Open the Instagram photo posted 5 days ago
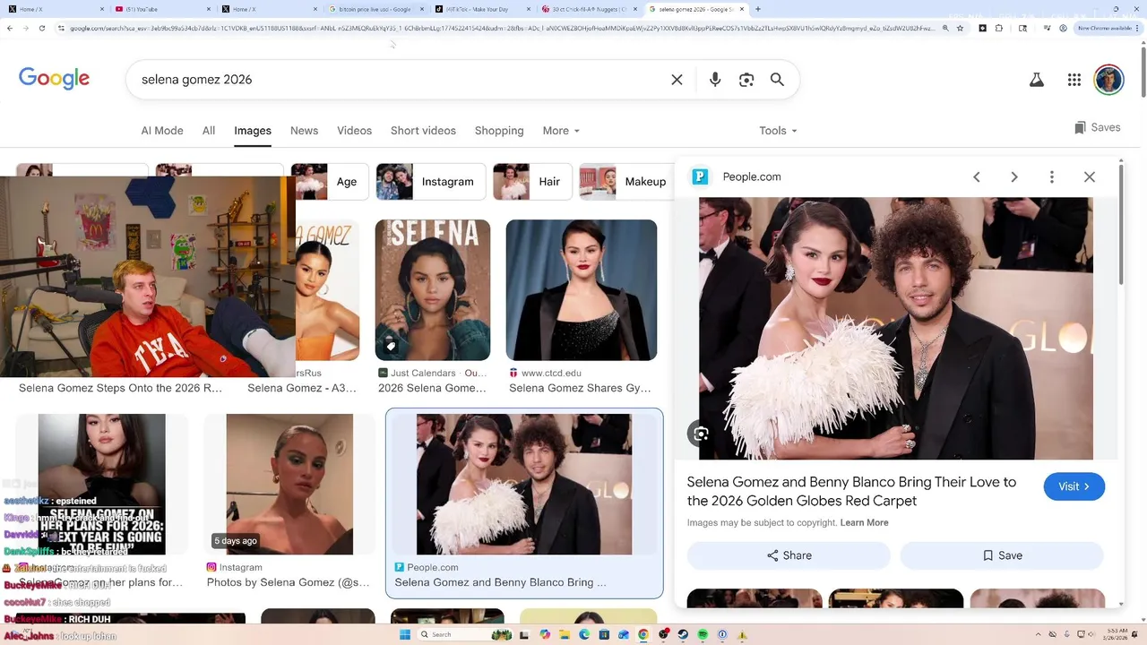Image resolution: width=1147 pixels, height=645 pixels. click(289, 484)
